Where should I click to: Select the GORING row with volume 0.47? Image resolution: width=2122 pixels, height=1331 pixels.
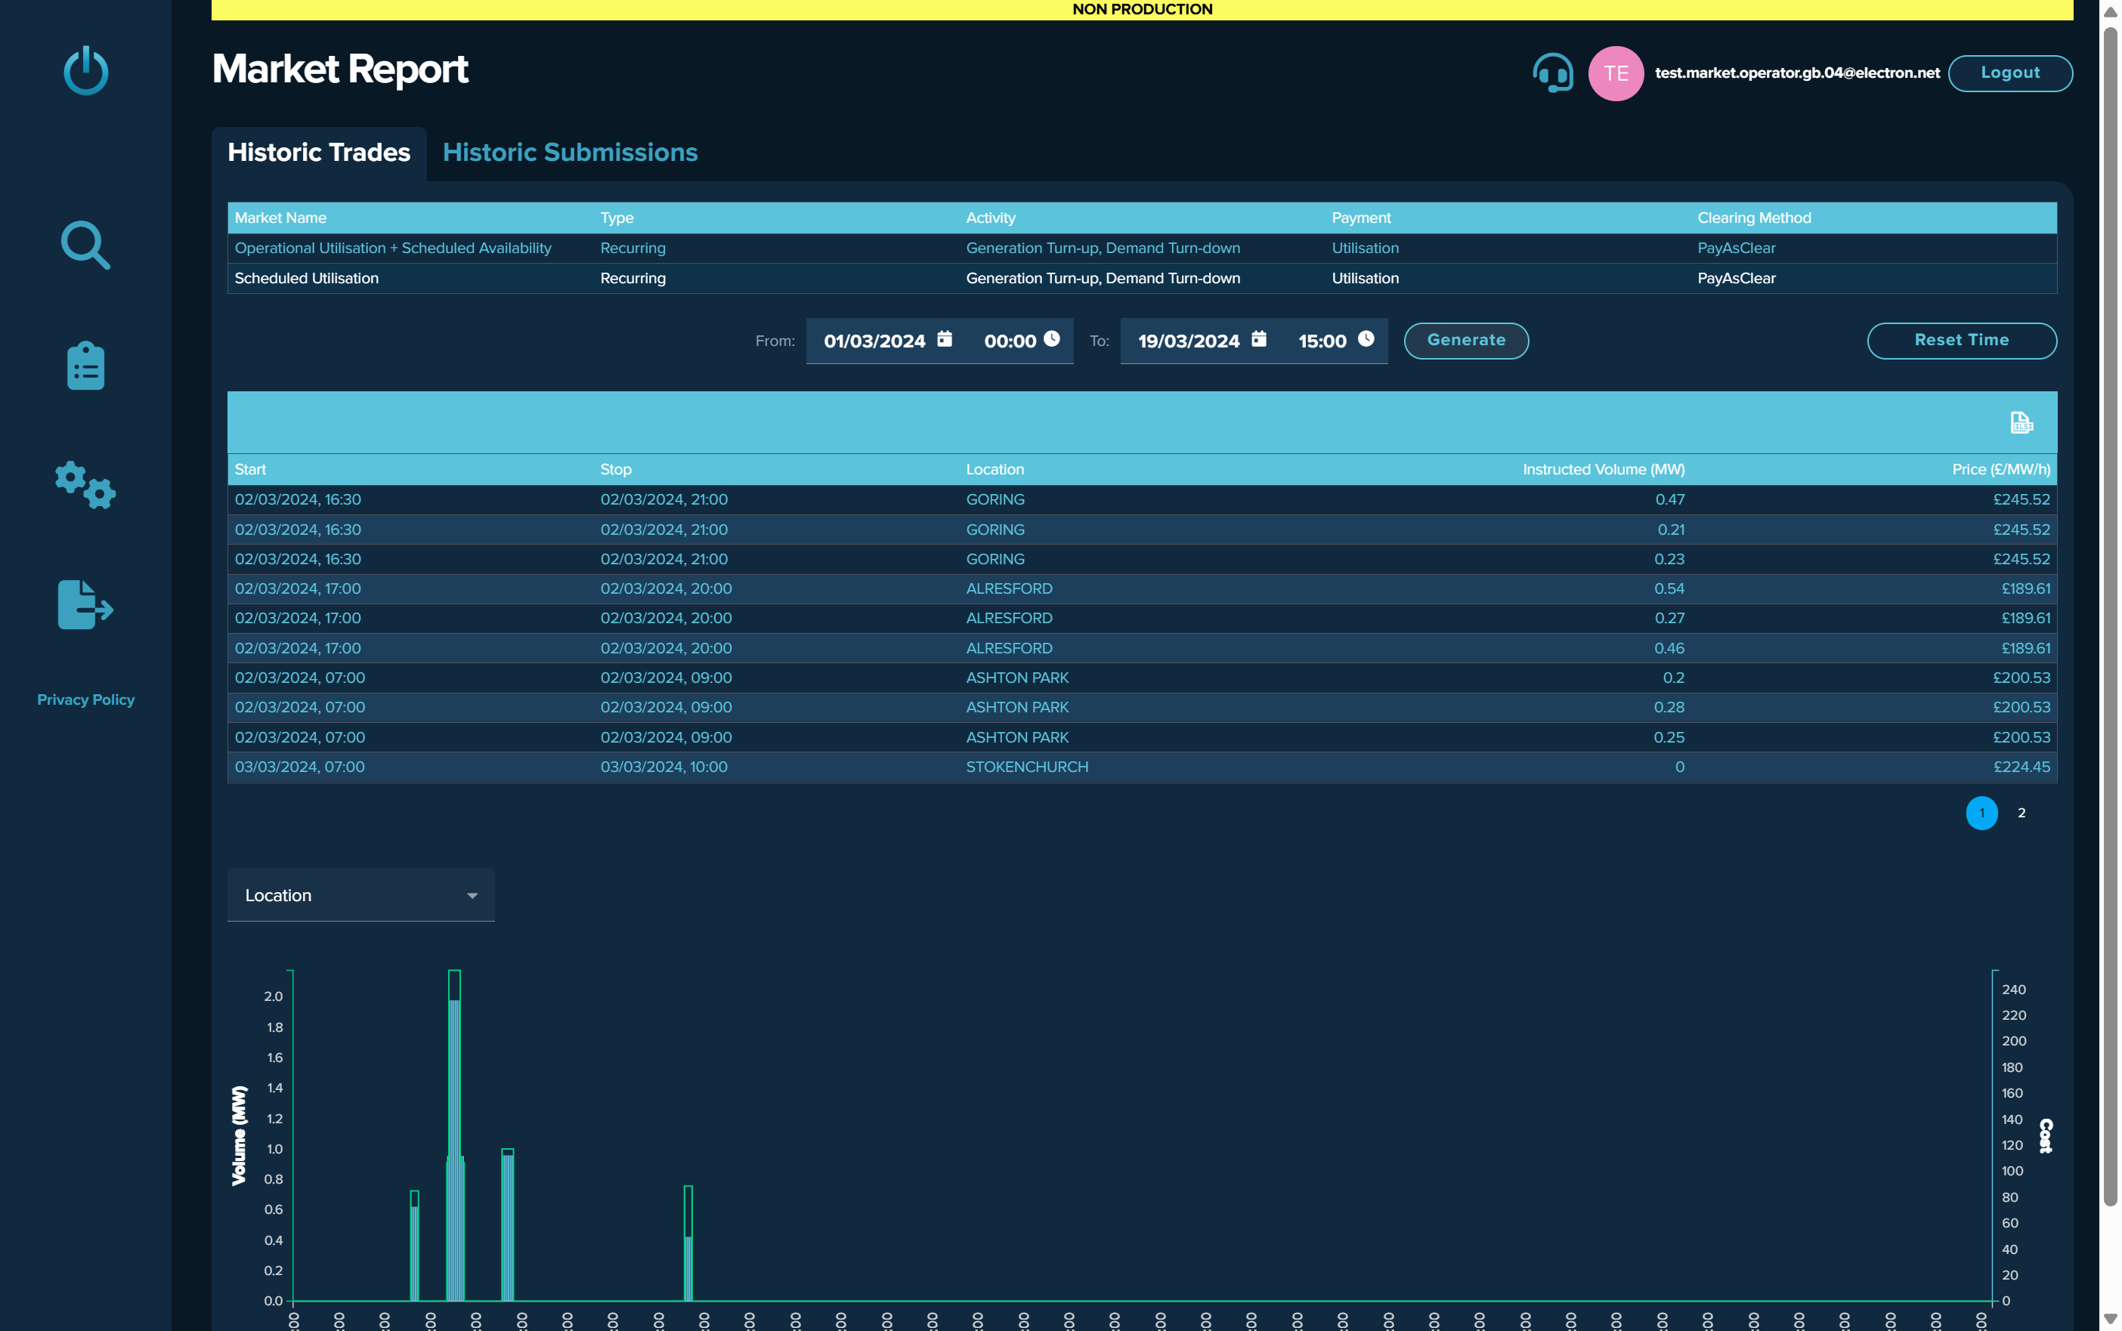point(1142,500)
